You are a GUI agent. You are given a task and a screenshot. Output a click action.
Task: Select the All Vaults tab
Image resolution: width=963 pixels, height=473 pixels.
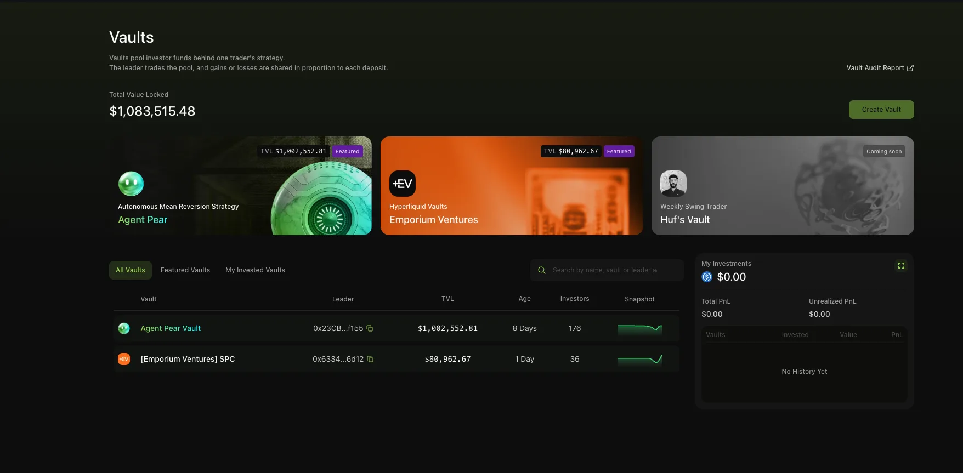pos(131,270)
